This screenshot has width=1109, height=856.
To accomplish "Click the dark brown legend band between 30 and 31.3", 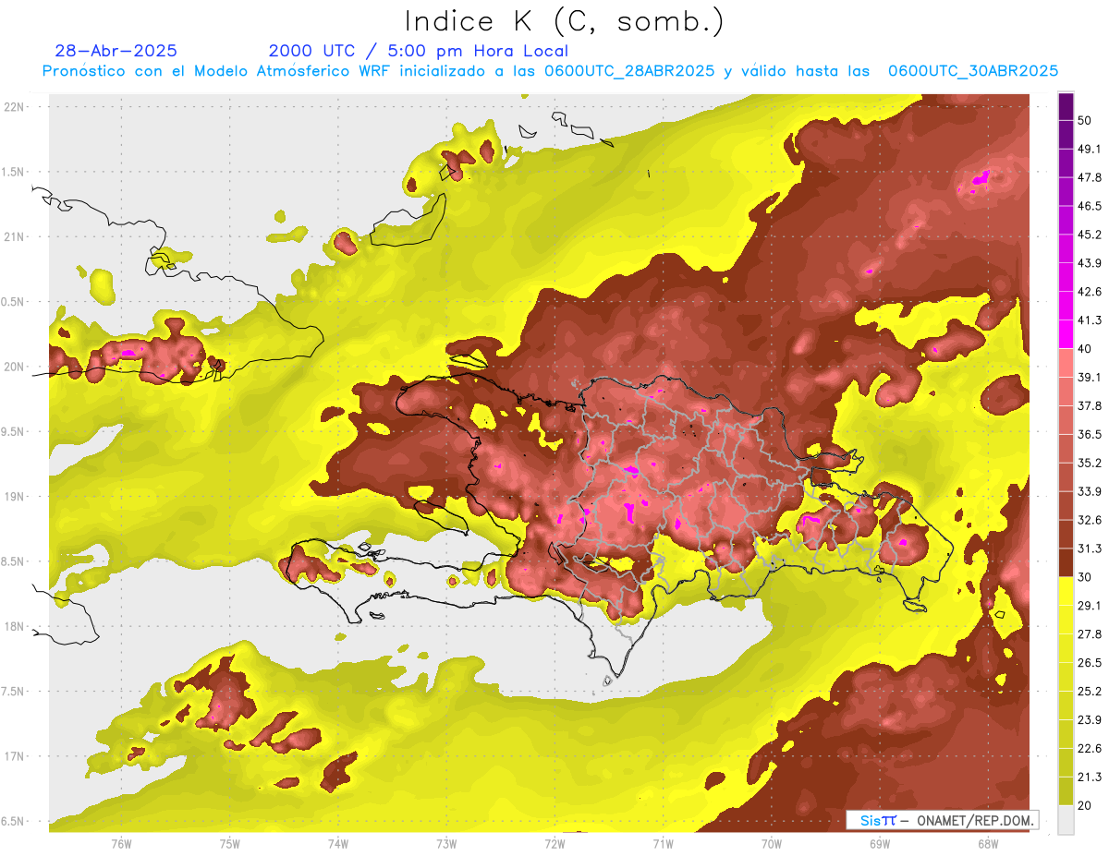I will (x=1066, y=562).
